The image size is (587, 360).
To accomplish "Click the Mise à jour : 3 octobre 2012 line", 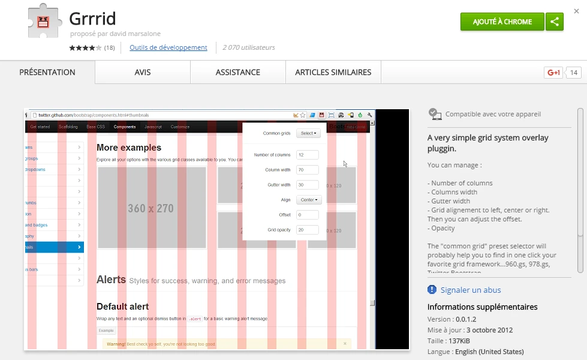I will tap(470, 330).
